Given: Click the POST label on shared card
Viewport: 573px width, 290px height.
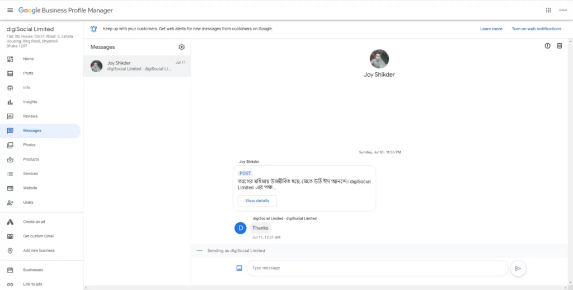Looking at the screenshot, I should (246, 174).
